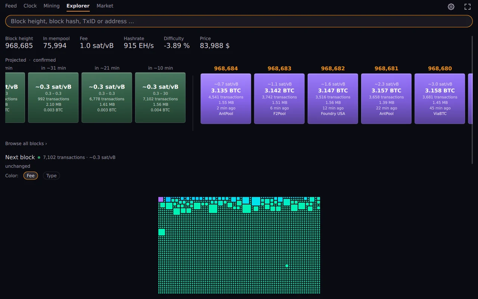Toggle fullscreen mode icon
Screen dimensions: 478x299
click(468, 7)
